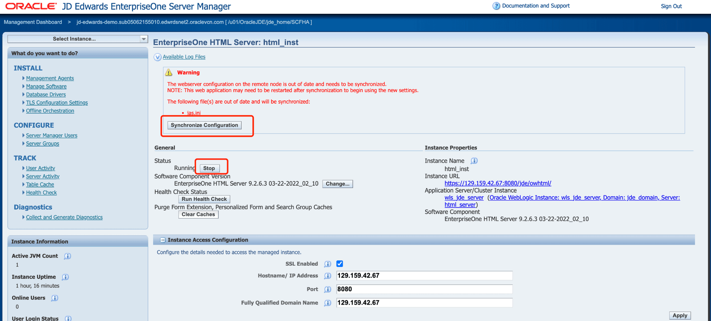The width and height of the screenshot is (711, 321).
Task: Click the arrow beside Collect and Generate Diagnostics
Action: pos(24,217)
